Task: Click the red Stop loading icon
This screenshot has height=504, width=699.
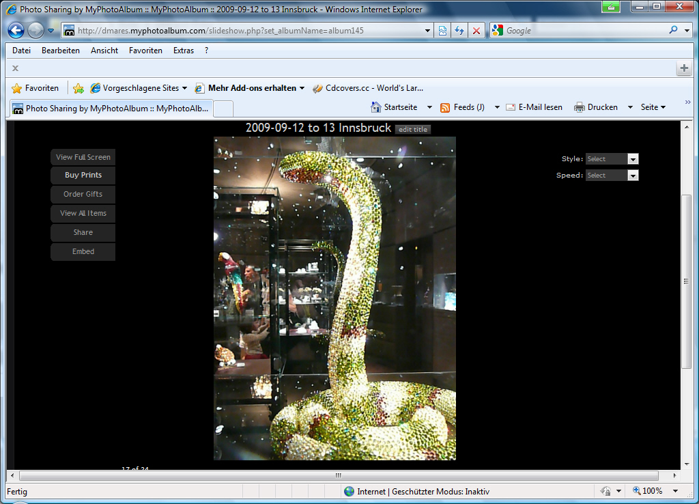Action: coord(476,31)
